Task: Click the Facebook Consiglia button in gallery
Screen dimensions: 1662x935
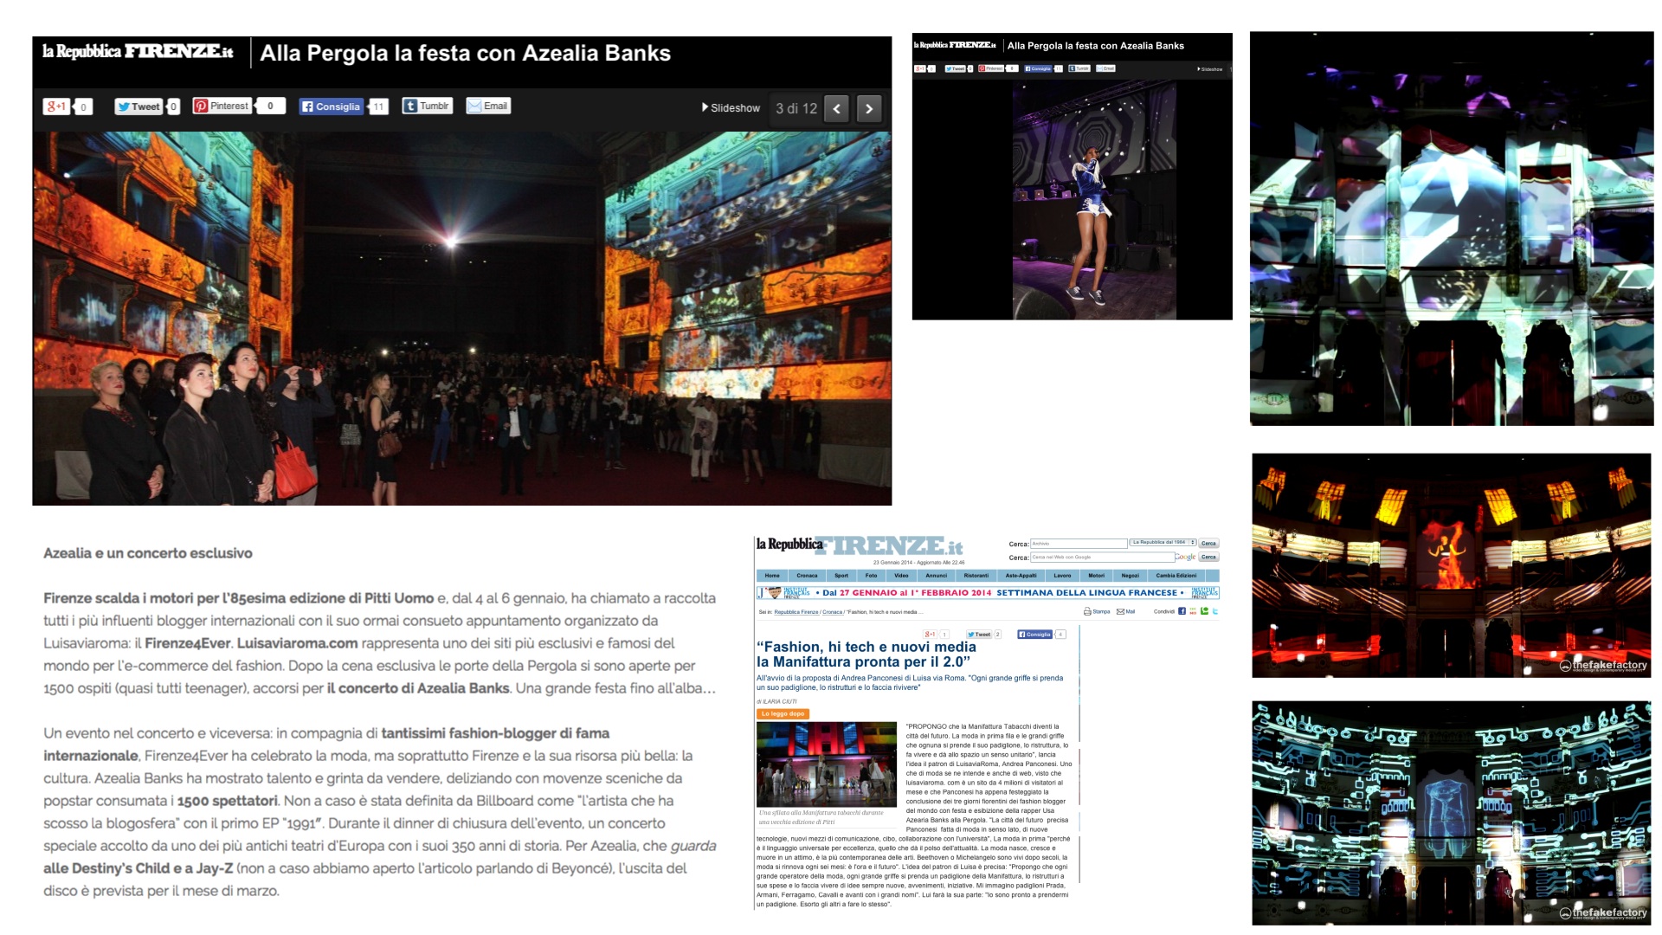Action: 331,106
